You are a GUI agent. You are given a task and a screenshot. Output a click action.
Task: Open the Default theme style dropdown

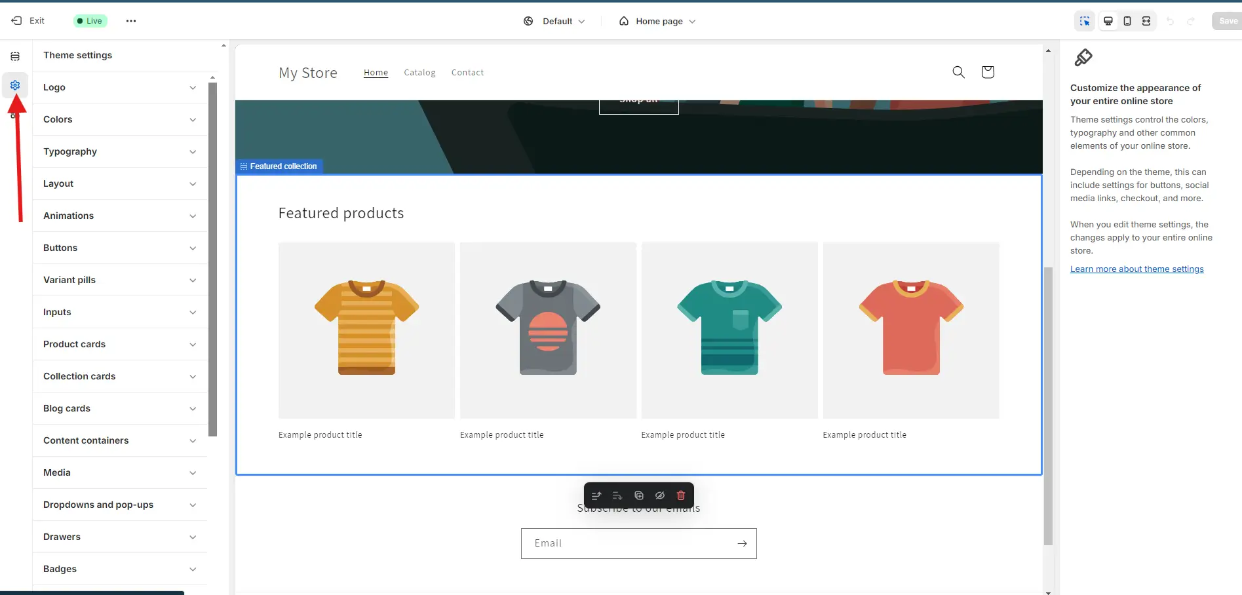[554, 21]
